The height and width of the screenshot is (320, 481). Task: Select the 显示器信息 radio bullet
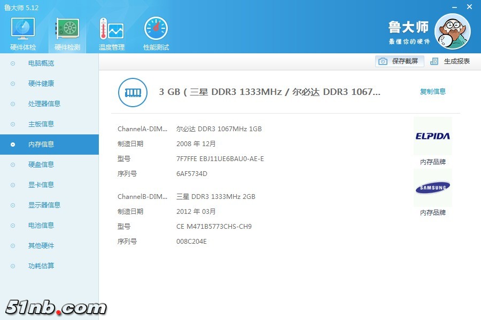(13, 205)
